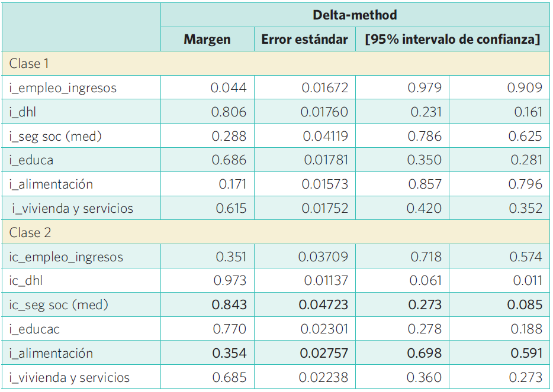Select the ic_dhl row label
Screen dimensions: 553x392
25,281
